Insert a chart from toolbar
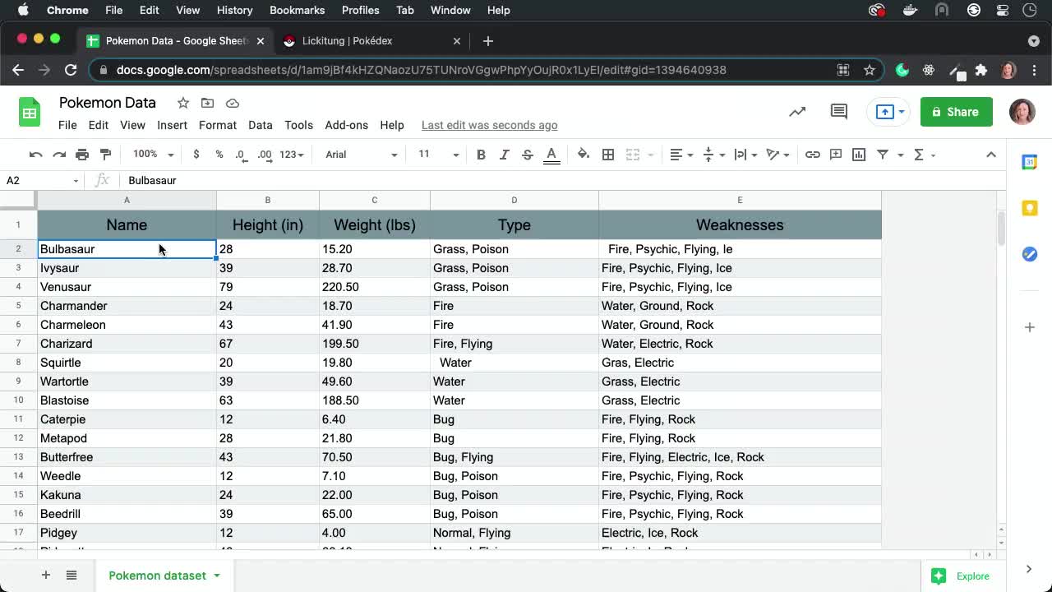The image size is (1052, 592). [x=859, y=155]
